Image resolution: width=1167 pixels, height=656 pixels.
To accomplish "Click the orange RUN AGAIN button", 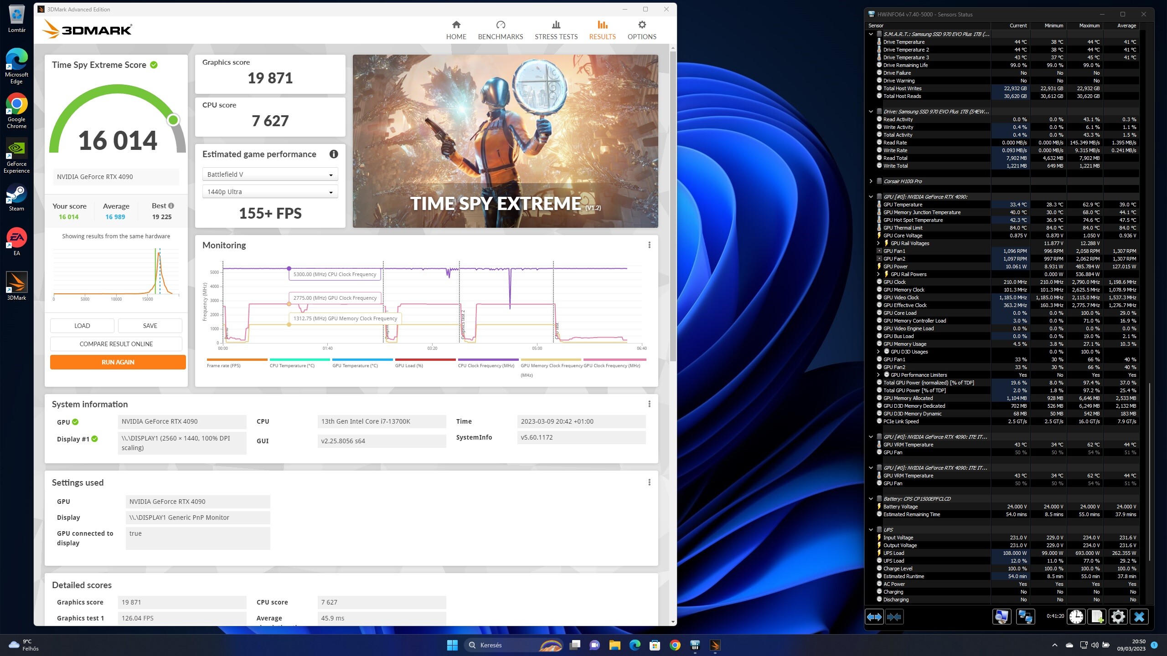I will click(118, 362).
